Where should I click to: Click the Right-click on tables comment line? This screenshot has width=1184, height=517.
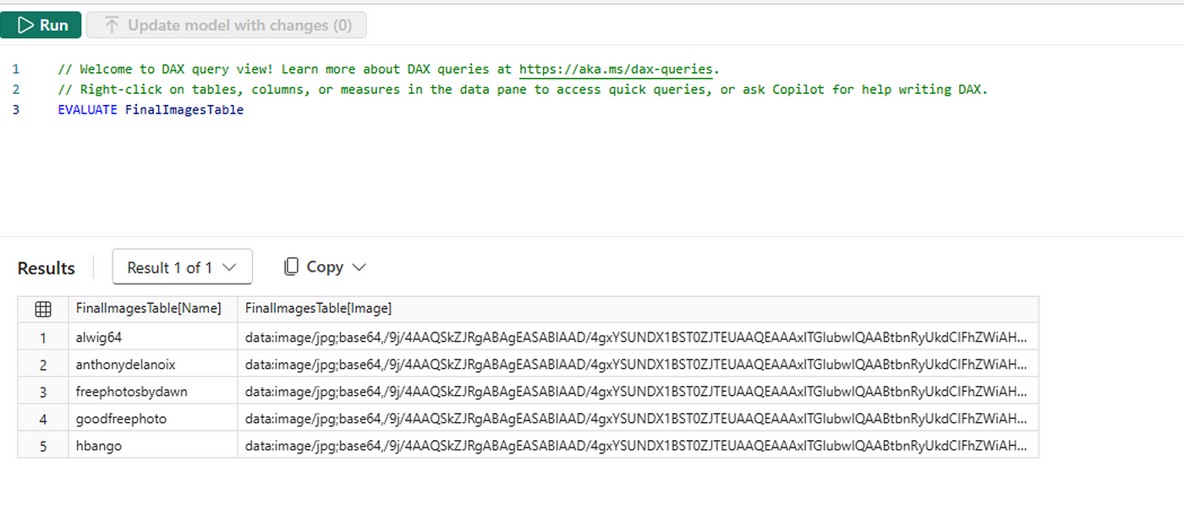523,90
